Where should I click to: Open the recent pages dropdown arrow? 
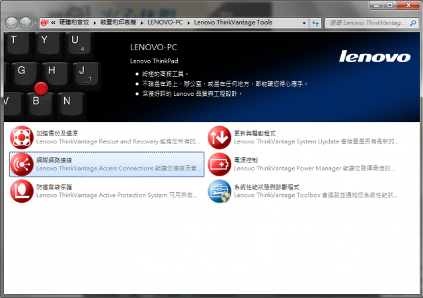[x=35, y=23]
